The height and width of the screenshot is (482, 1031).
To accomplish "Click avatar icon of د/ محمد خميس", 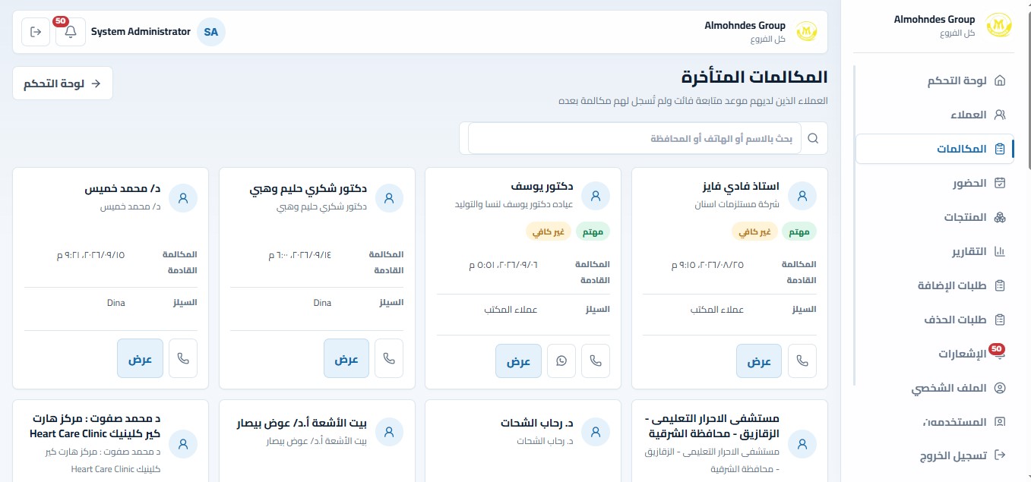I will 183,197.
